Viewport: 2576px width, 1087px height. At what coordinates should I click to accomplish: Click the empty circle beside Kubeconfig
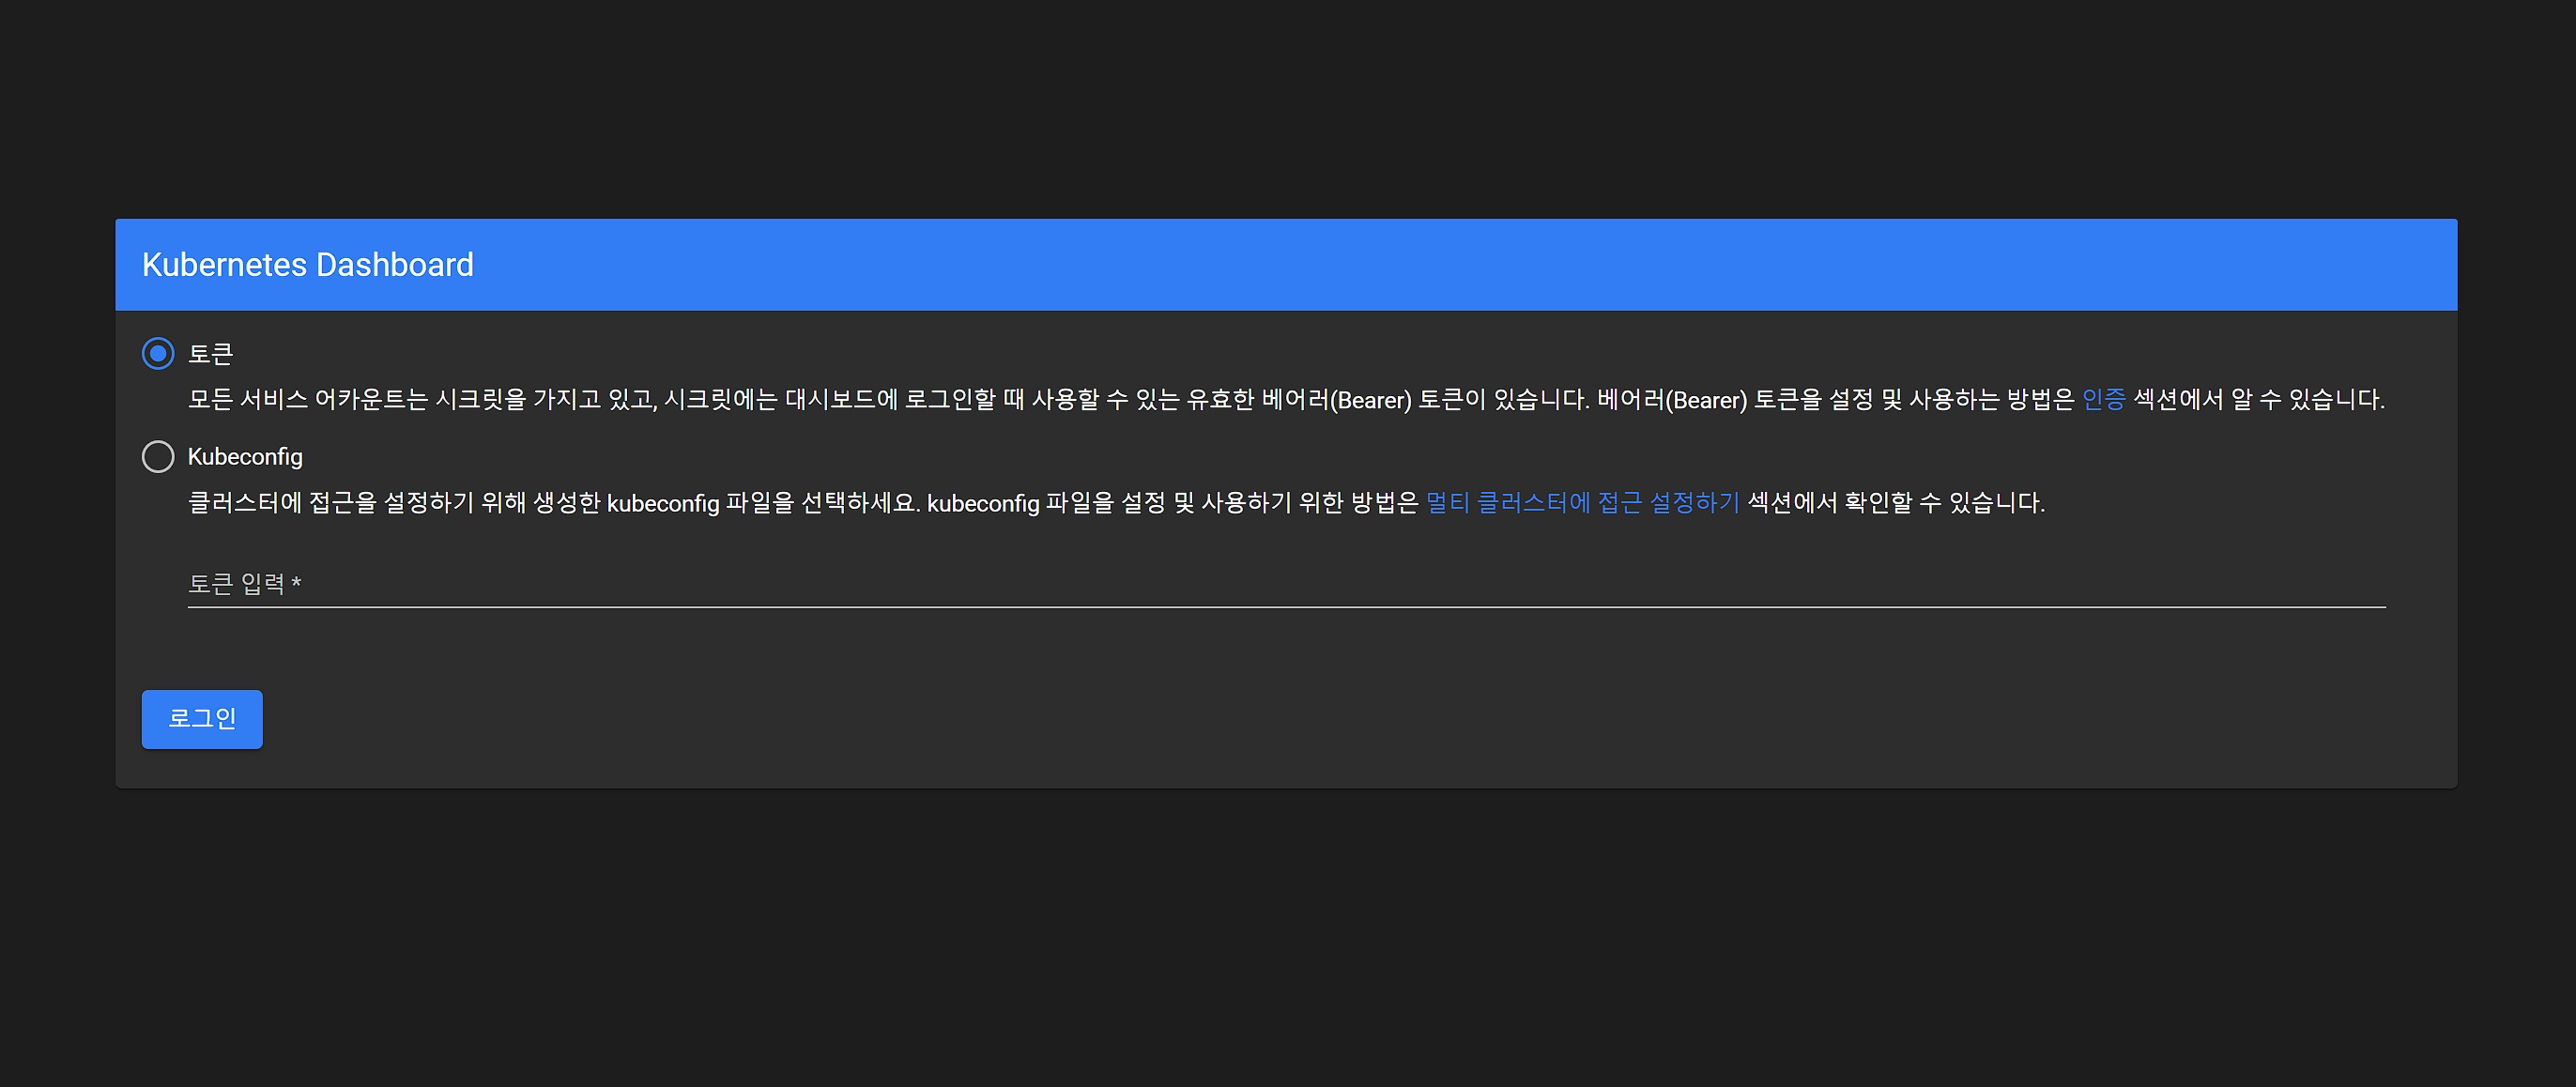(x=158, y=456)
